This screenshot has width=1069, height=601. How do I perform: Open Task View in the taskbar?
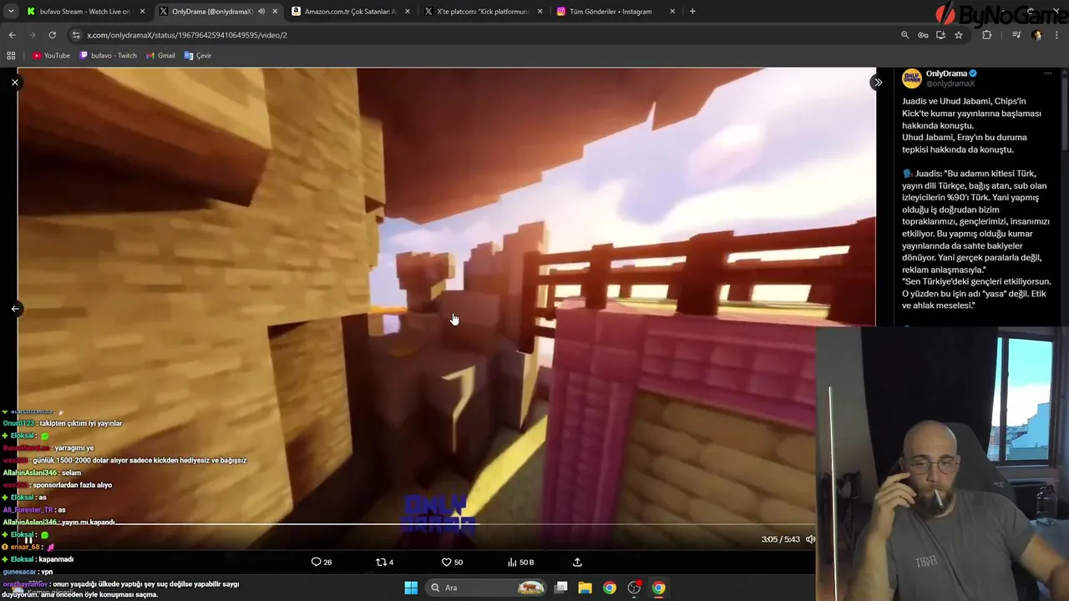pos(561,588)
